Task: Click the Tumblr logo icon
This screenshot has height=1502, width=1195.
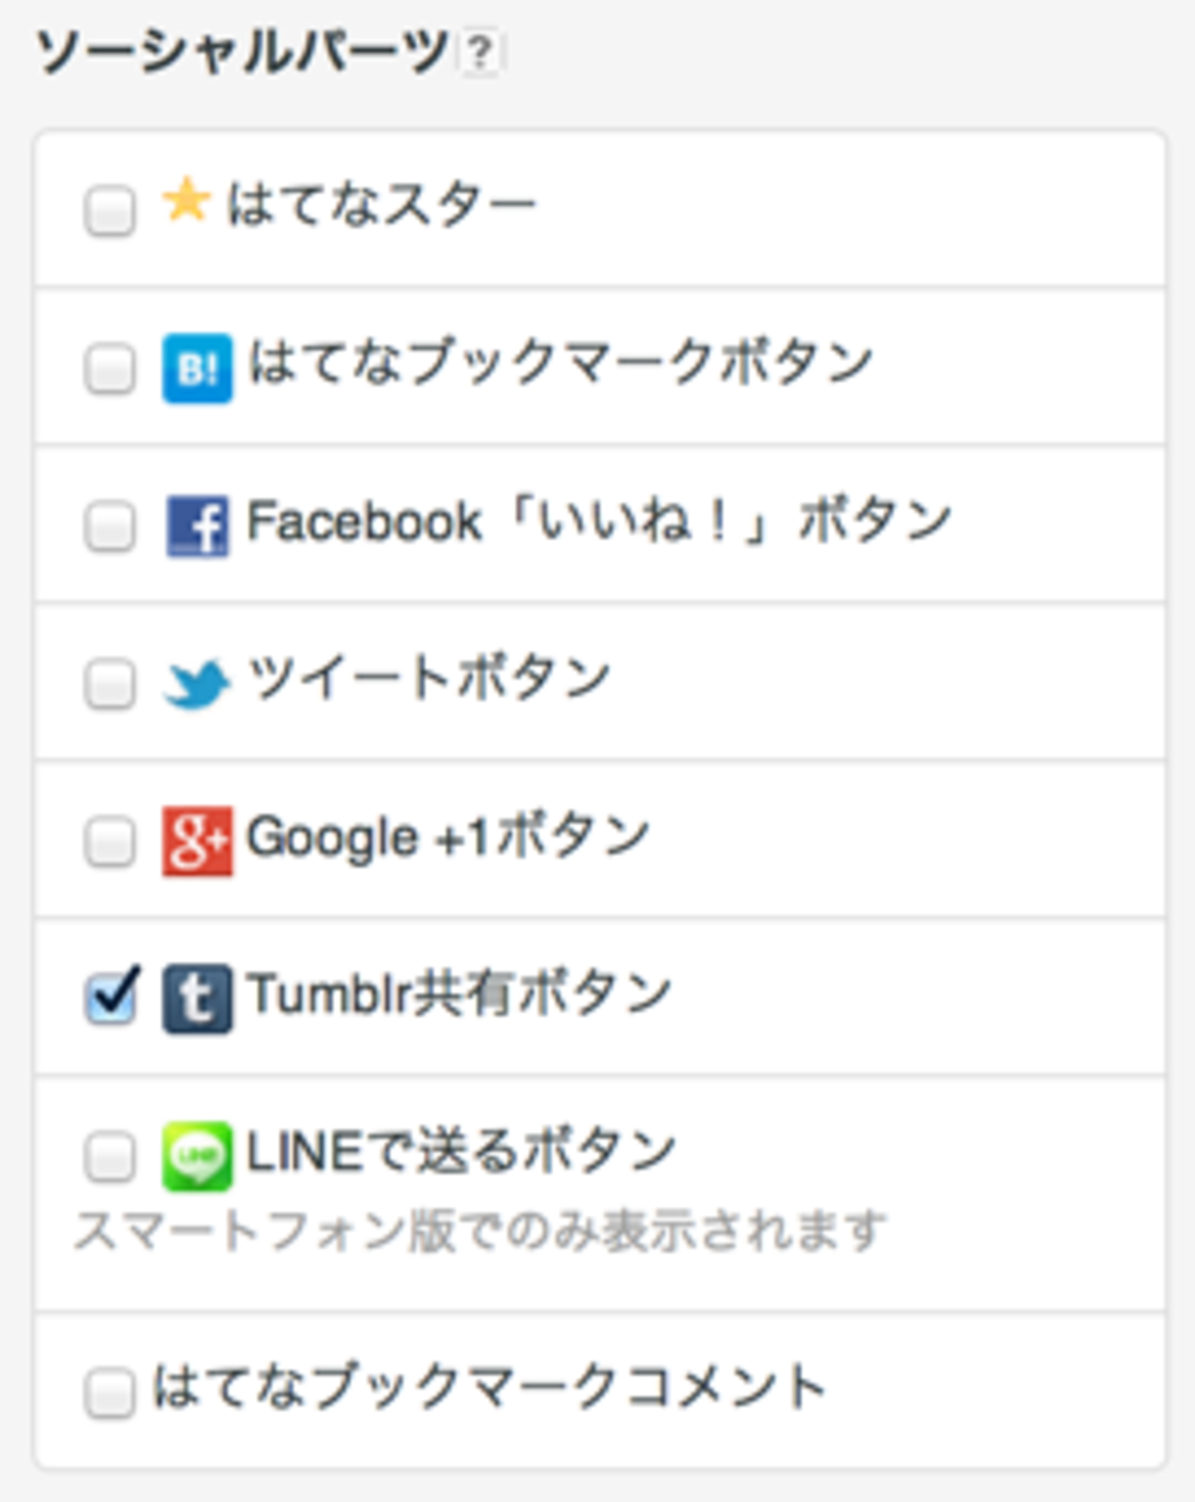Action: coord(197,999)
